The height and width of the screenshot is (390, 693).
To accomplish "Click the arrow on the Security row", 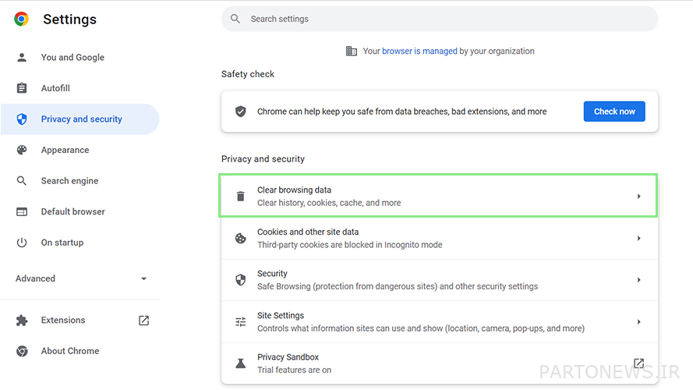I will pyautogui.click(x=638, y=280).
